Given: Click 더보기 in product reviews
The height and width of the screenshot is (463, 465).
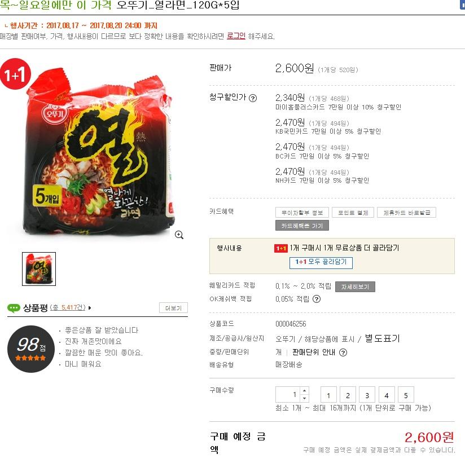Looking at the screenshot, I should (x=173, y=308).
